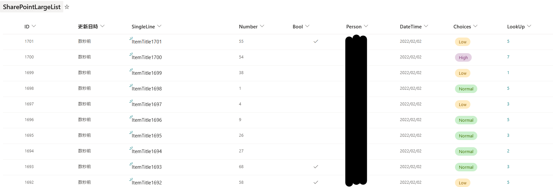This screenshot has width=553, height=187.
Task: Open the SingleLine column header menu
Action: point(159,26)
